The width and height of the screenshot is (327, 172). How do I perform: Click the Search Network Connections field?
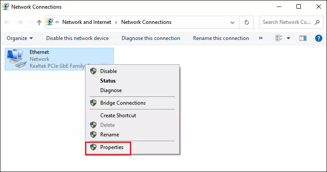291,22
